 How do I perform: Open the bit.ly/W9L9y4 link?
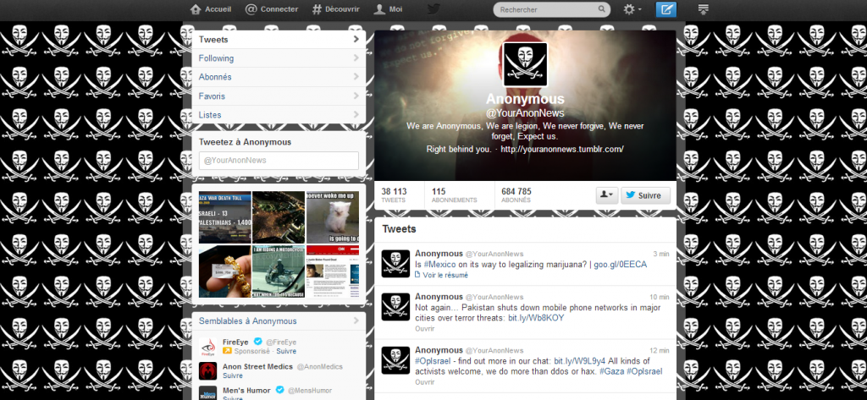pyautogui.click(x=579, y=361)
